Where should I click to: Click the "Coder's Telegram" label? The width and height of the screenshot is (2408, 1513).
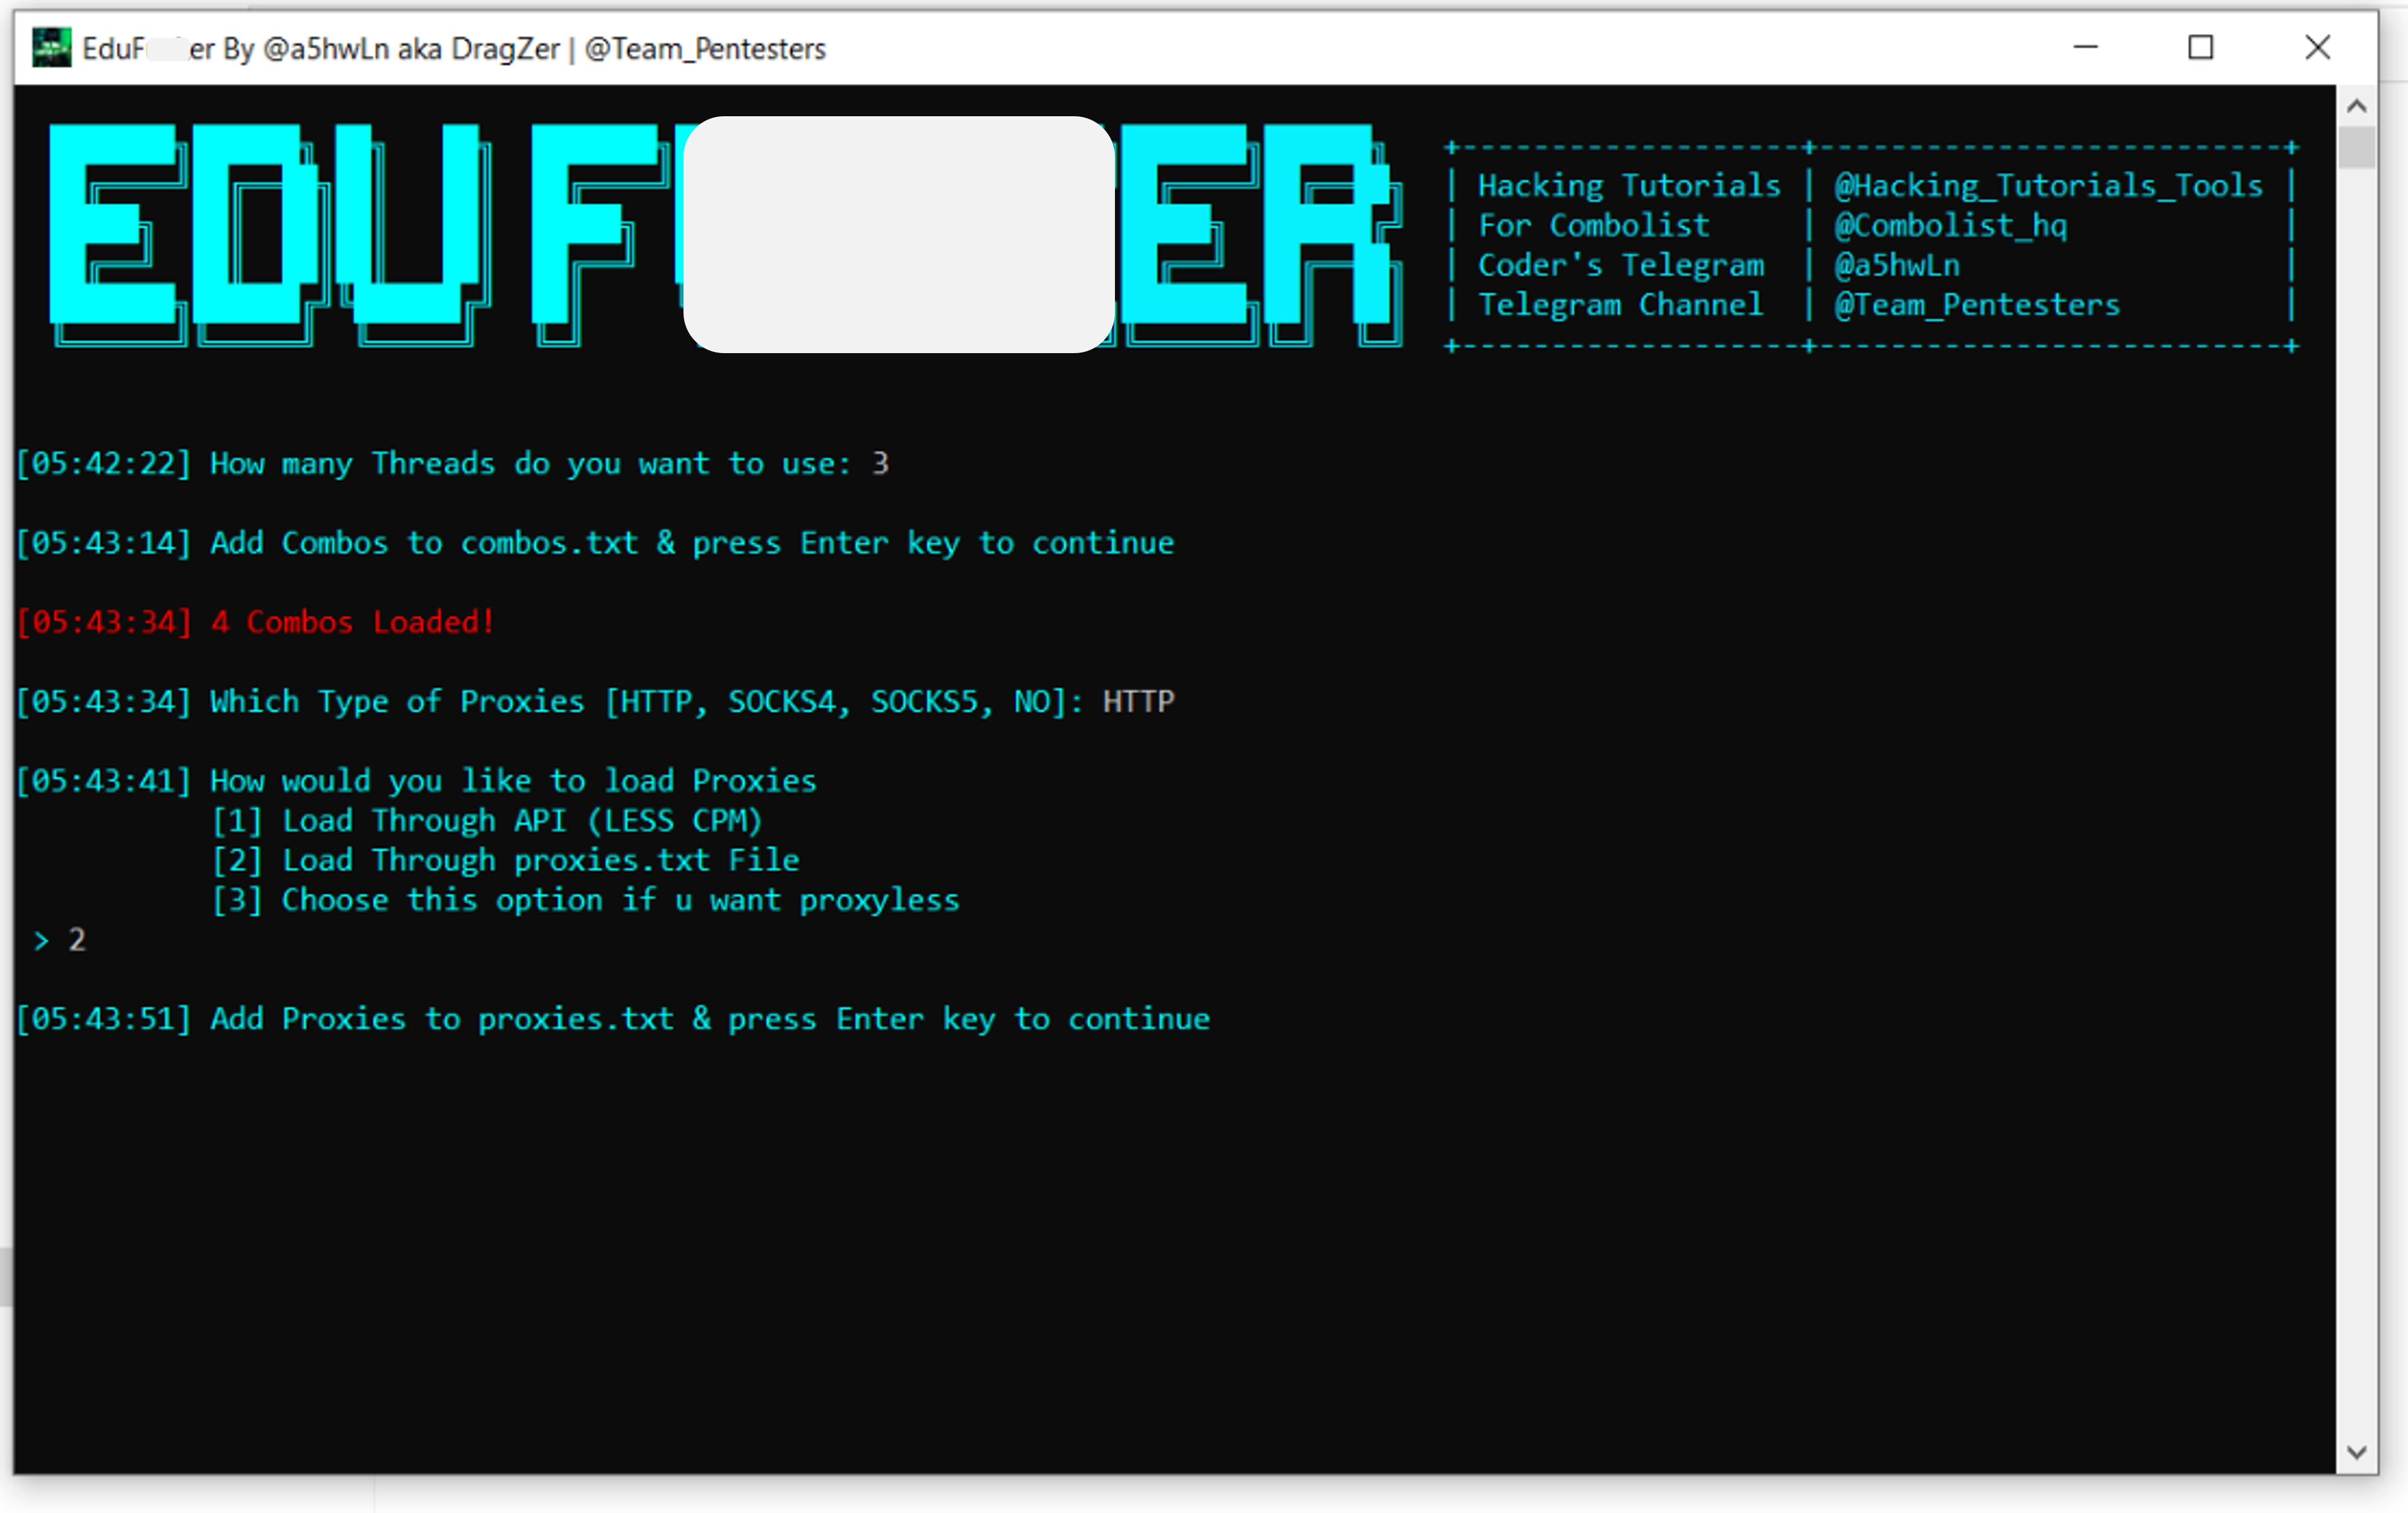1621,265
